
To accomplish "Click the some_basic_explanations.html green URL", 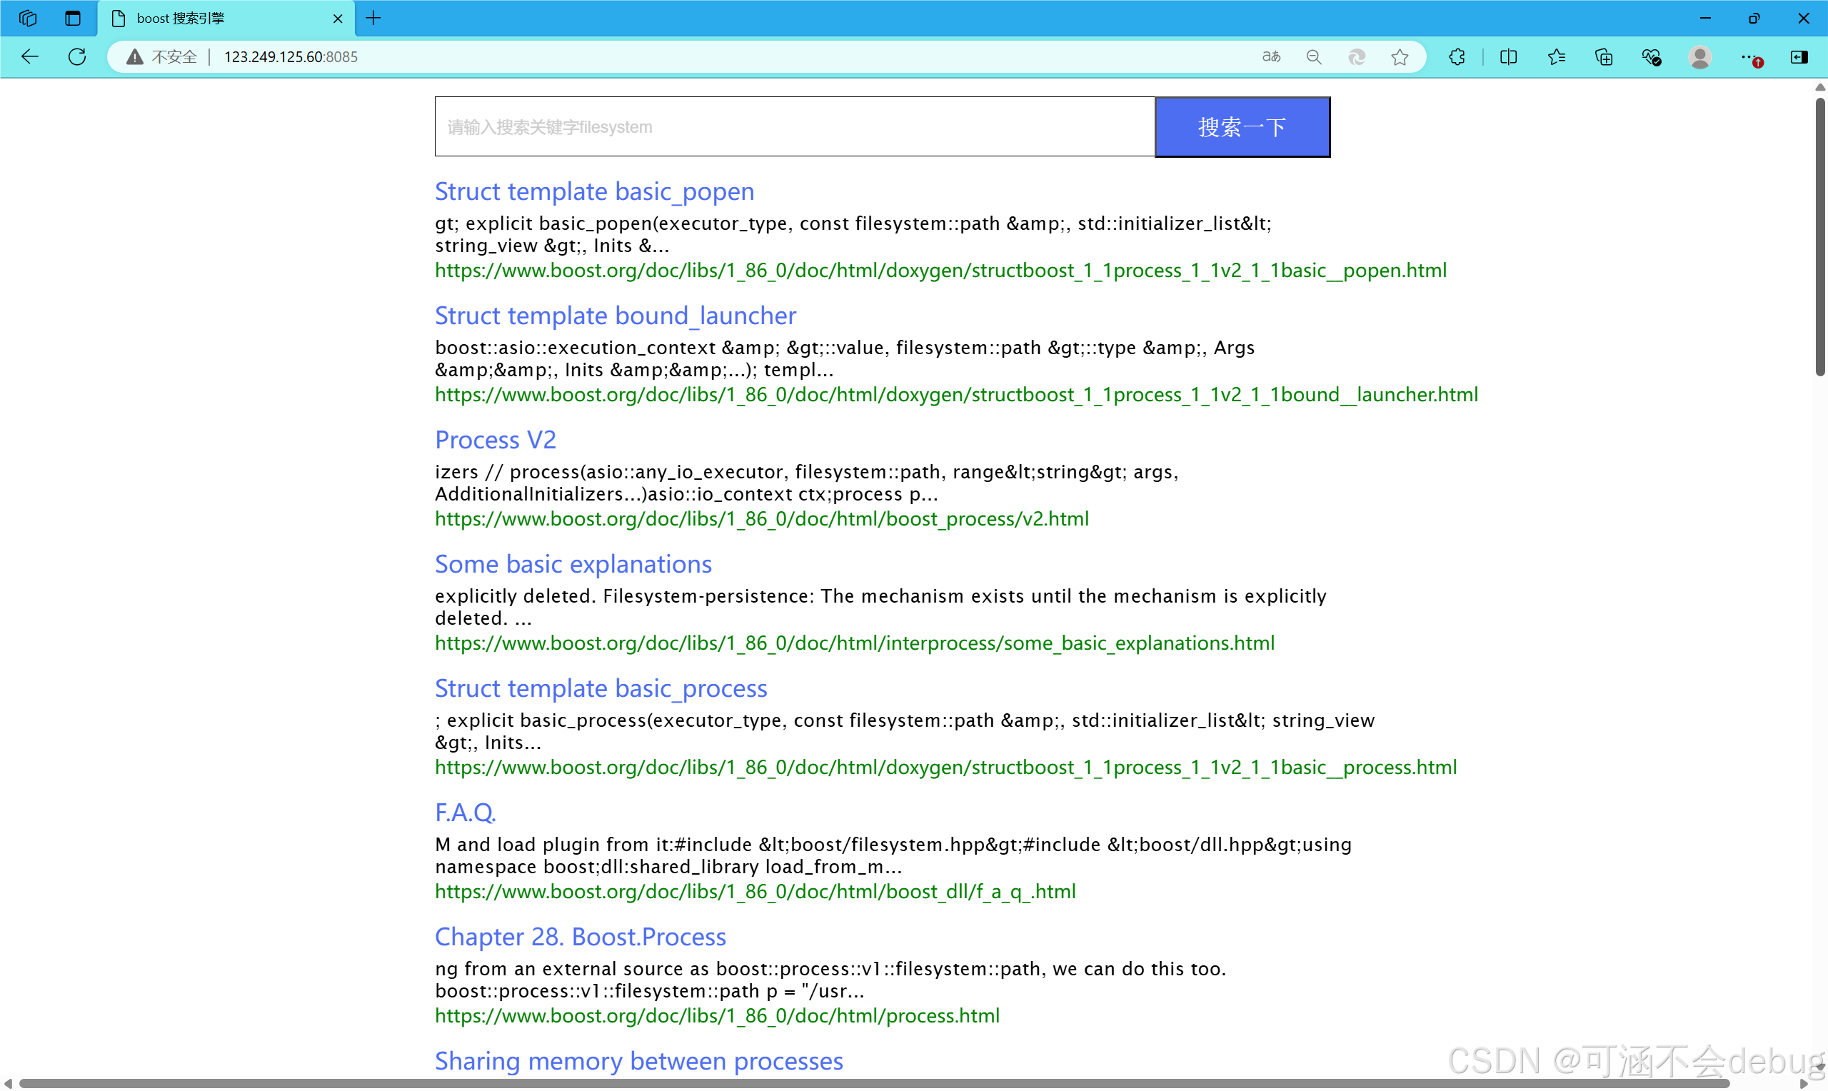I will tap(855, 643).
